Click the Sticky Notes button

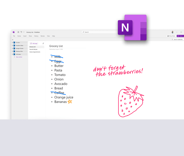pos(171,36)
